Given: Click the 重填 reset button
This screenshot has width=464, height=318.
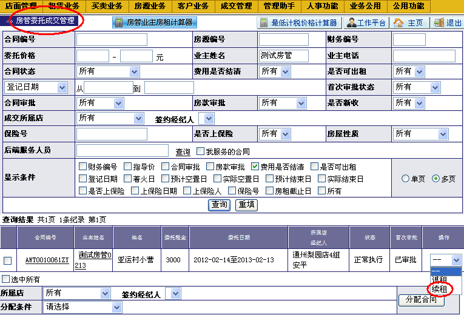Looking at the screenshot, I should 246,205.
